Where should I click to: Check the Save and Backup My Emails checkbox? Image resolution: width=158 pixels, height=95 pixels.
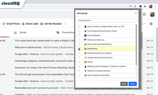coord(79,75)
